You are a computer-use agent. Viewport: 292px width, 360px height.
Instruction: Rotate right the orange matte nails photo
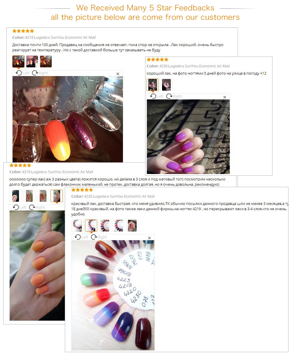pyautogui.click(x=37, y=207)
